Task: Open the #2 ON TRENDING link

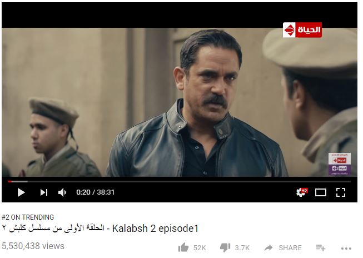Action: [x=28, y=217]
